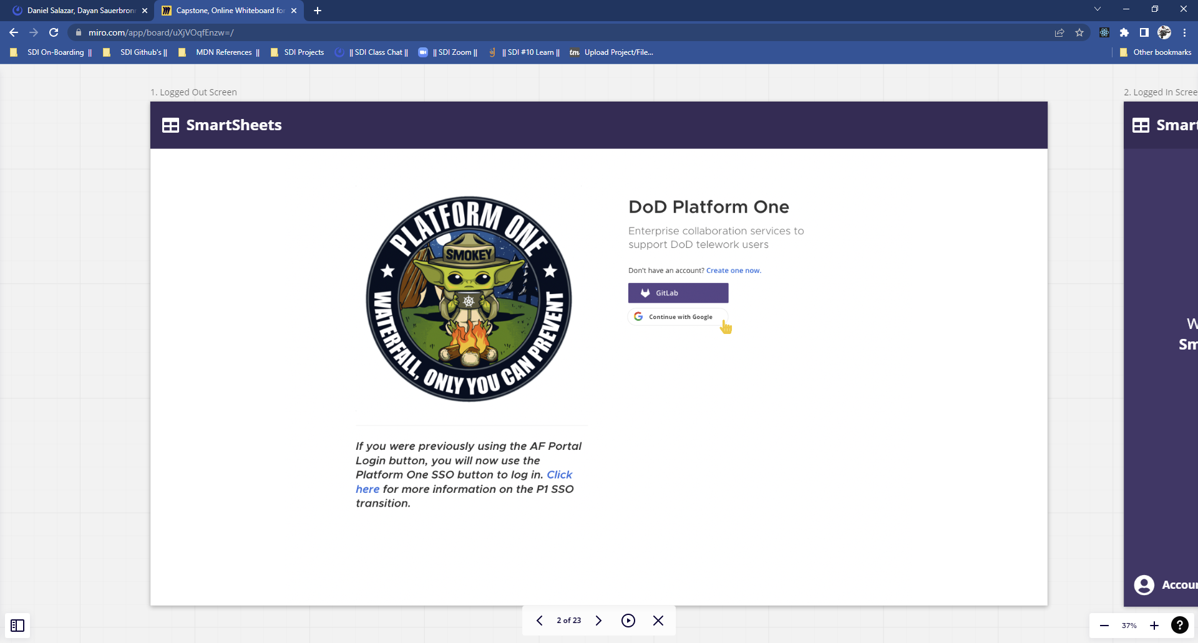Viewport: 1198px width, 643px height.
Task: Click the 37% zoom level indicator
Action: 1129,626
